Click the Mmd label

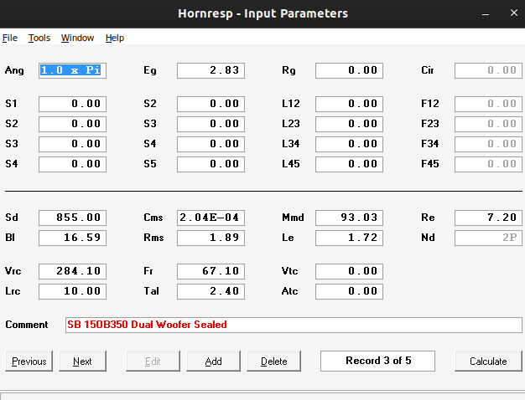pos(293,218)
